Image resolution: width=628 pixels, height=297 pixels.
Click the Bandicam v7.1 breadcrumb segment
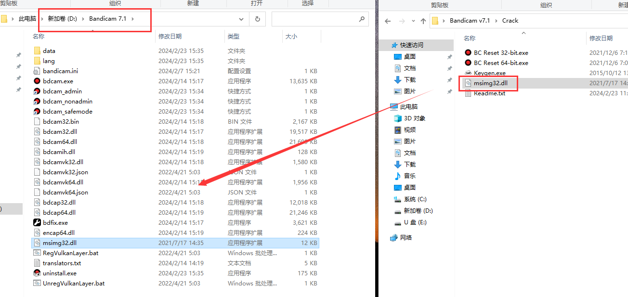point(470,21)
